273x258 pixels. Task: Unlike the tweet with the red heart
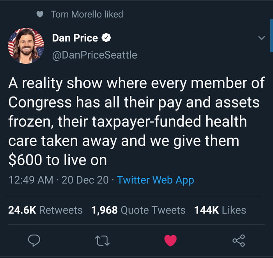(x=170, y=240)
